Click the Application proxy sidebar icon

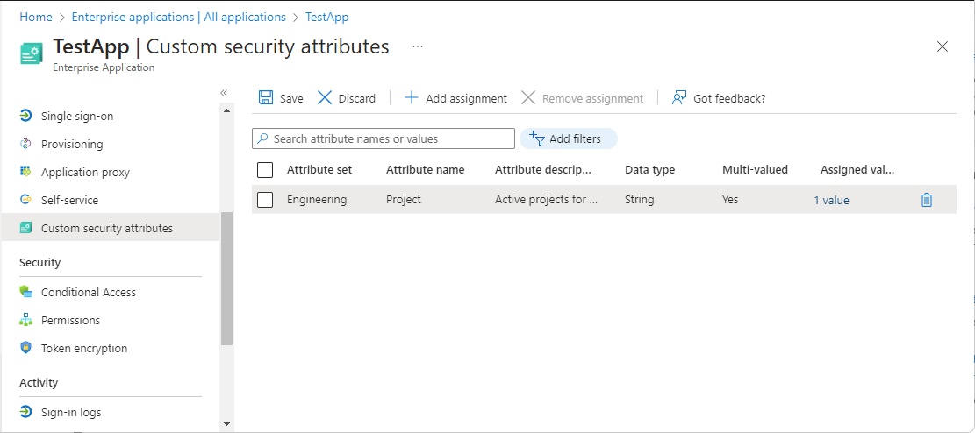point(25,172)
